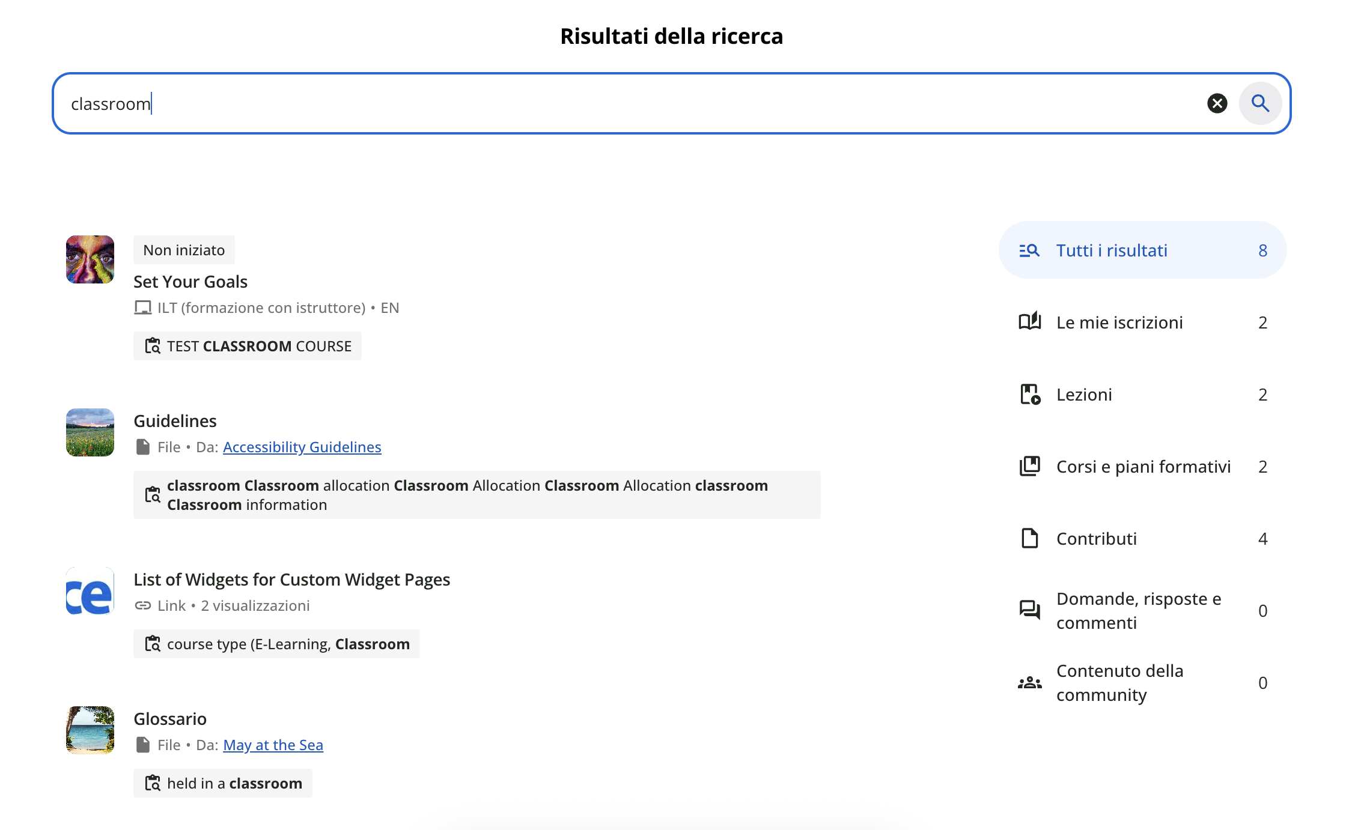Open the Set Your Goals course title

(190, 282)
